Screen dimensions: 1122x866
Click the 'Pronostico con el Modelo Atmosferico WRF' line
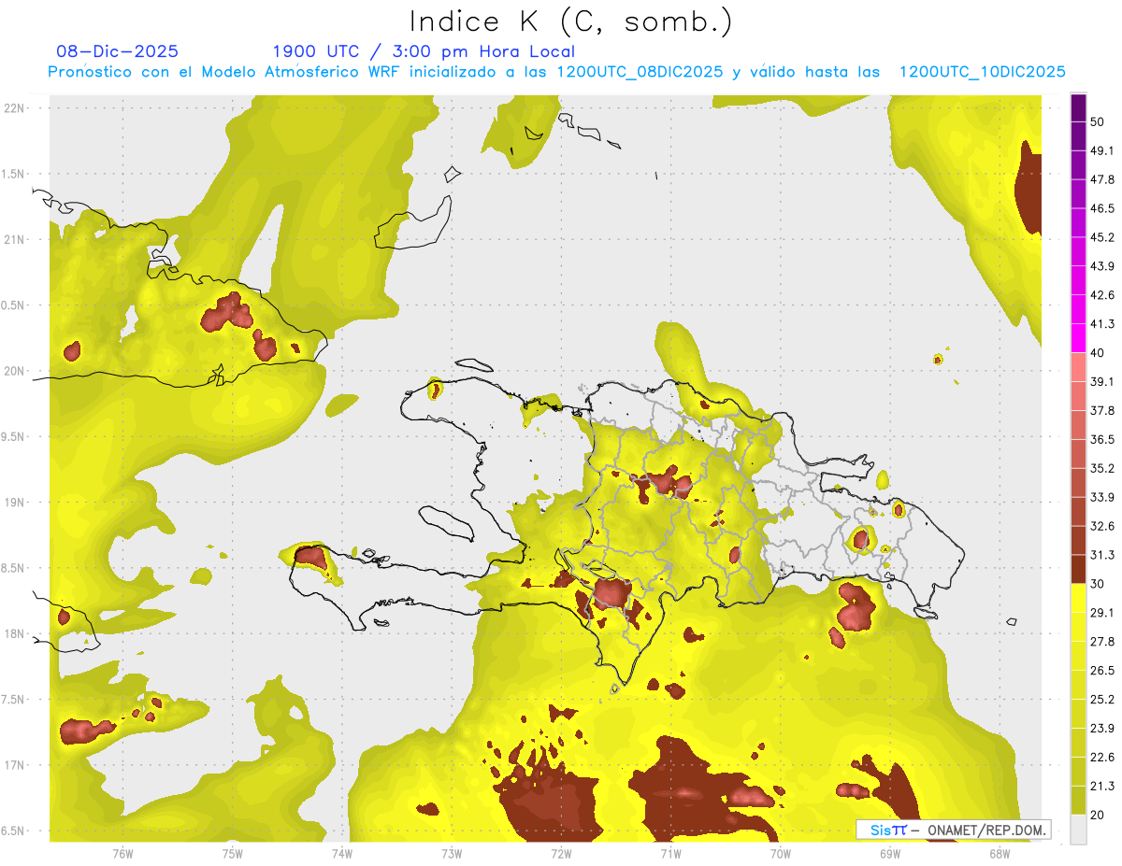tap(556, 72)
